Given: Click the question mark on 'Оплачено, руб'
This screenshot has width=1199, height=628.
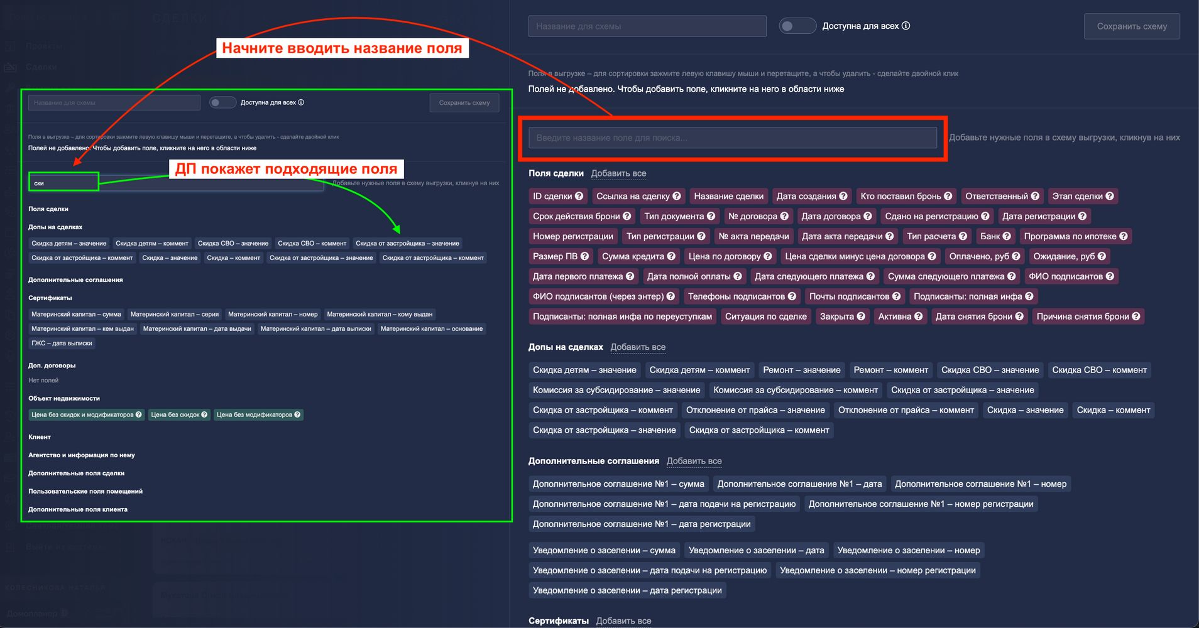Looking at the screenshot, I should pyautogui.click(x=1016, y=256).
